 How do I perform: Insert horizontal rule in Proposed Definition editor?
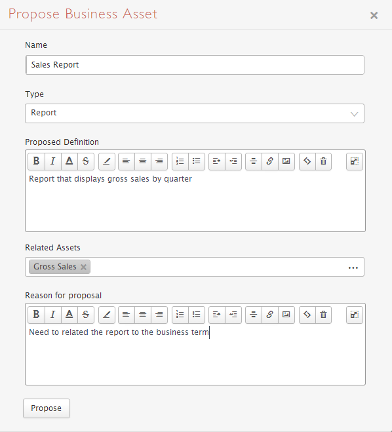tap(253, 161)
